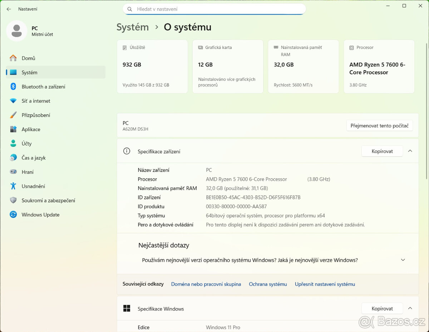Open Soukromí a zabezpečení settings
The width and height of the screenshot is (429, 332).
point(48,200)
